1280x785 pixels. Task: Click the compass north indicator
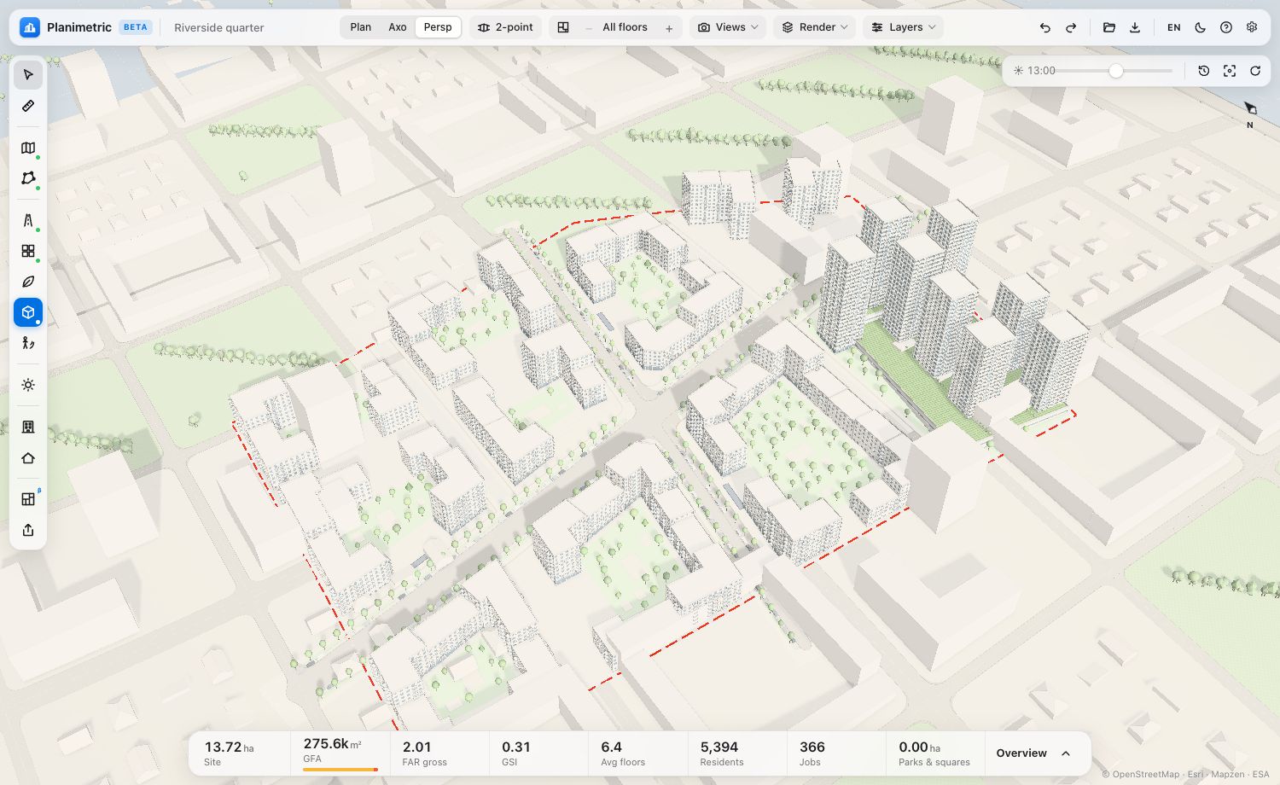click(1250, 113)
